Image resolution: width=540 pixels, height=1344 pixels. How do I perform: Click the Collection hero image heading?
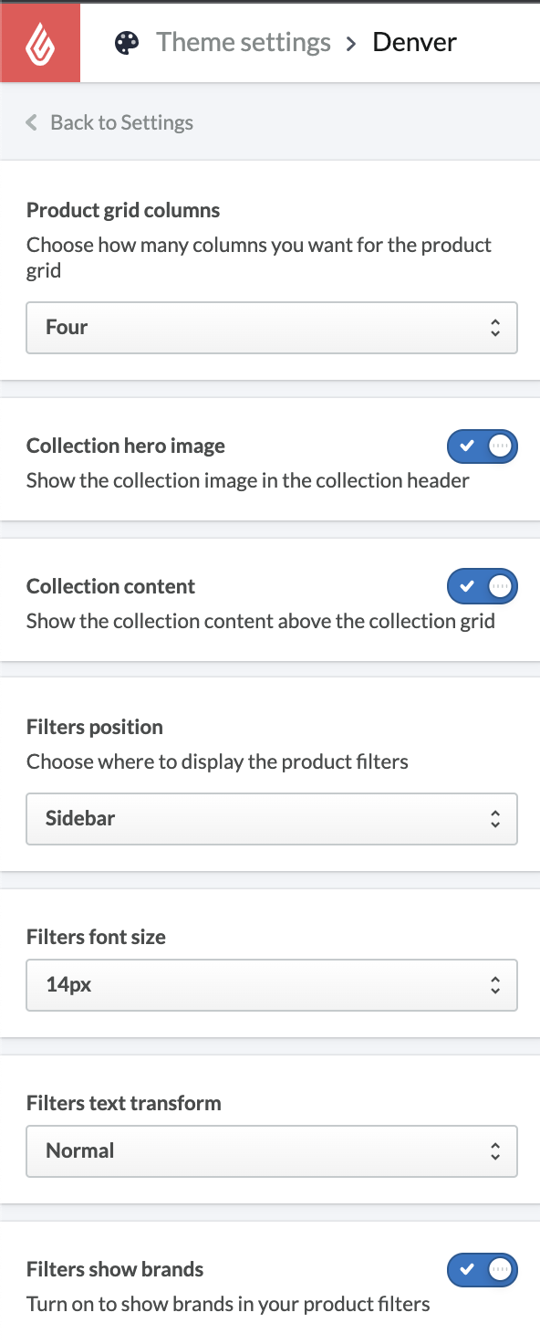tap(125, 446)
